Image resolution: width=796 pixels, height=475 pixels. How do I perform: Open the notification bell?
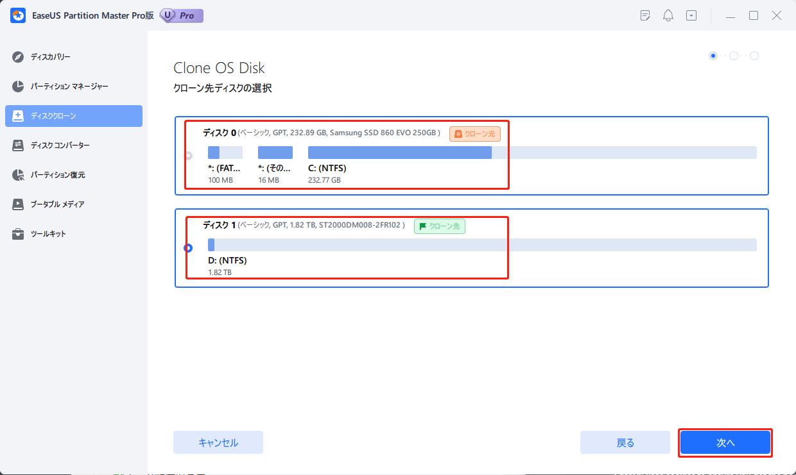point(668,15)
